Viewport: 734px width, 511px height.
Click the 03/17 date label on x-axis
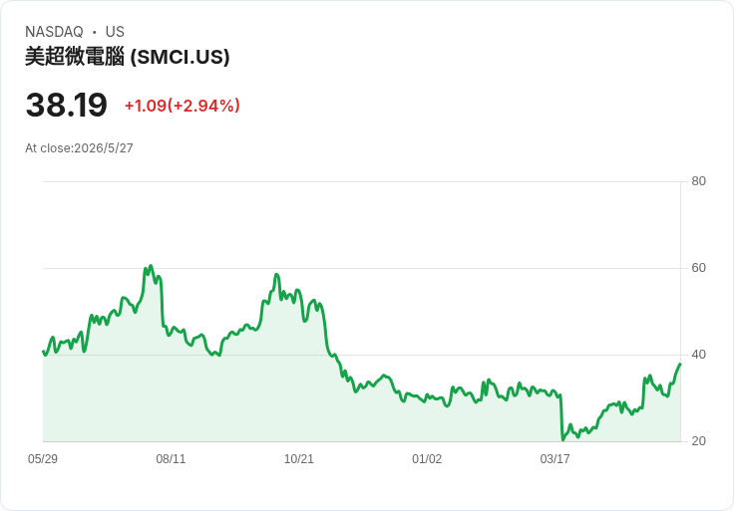click(x=554, y=458)
